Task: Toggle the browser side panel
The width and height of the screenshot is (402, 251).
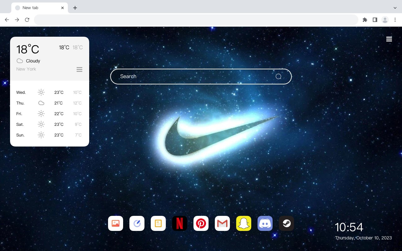Action: click(x=375, y=20)
